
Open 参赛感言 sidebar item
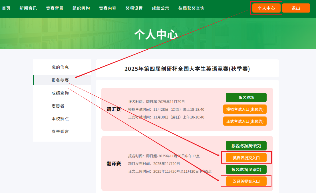pyautogui.click(x=60, y=132)
